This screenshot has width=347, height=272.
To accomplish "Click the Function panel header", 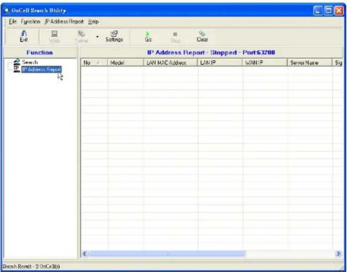I will click(40, 52).
